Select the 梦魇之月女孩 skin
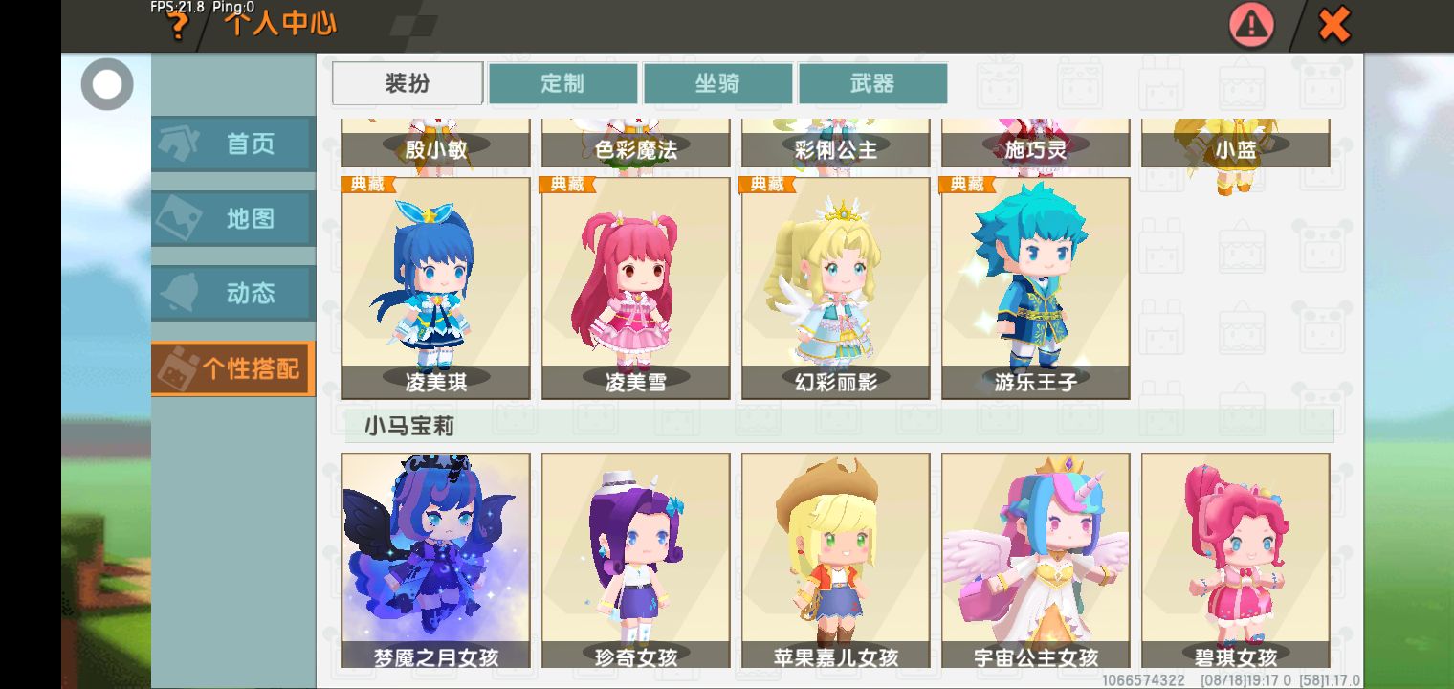1454x689 pixels. click(436, 561)
